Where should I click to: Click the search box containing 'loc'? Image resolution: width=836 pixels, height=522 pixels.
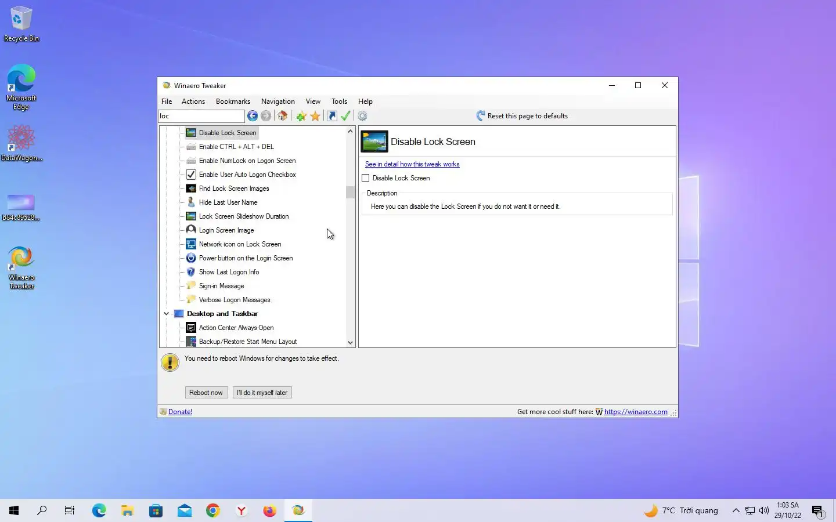click(201, 116)
